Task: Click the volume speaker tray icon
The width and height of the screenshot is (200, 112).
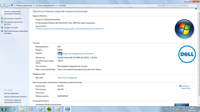Action: pyautogui.click(x=184, y=109)
